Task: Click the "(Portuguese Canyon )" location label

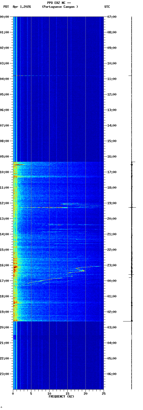Action: pyautogui.click(x=60, y=7)
